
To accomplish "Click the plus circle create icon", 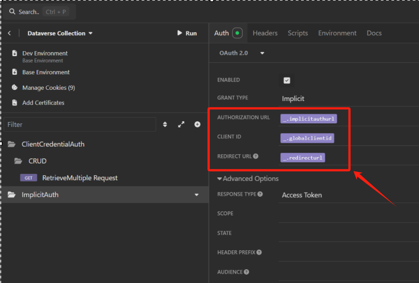I will pos(198,124).
